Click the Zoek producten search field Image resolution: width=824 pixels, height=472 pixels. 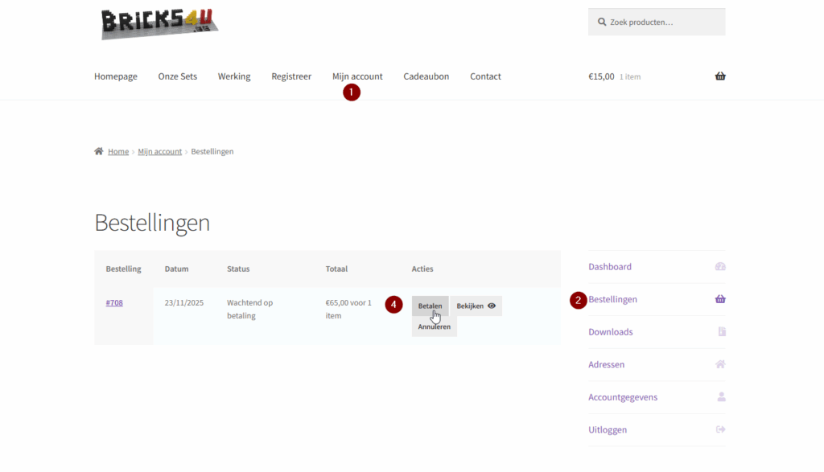pos(664,23)
